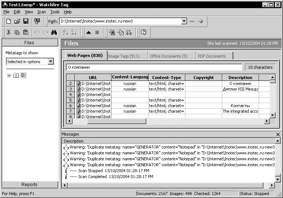The height and width of the screenshot is (198, 283).
Task: Click the Sort descending Z-A icon
Action: (x=74, y=33)
